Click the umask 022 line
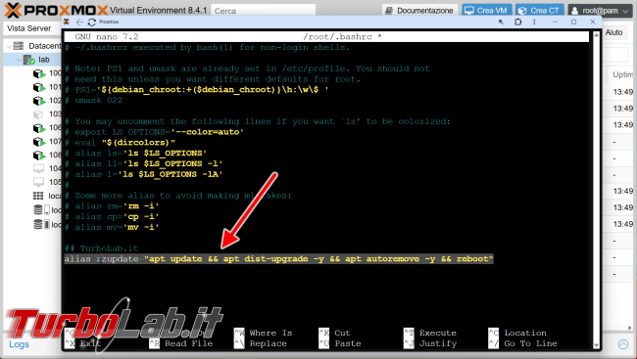 (93, 100)
